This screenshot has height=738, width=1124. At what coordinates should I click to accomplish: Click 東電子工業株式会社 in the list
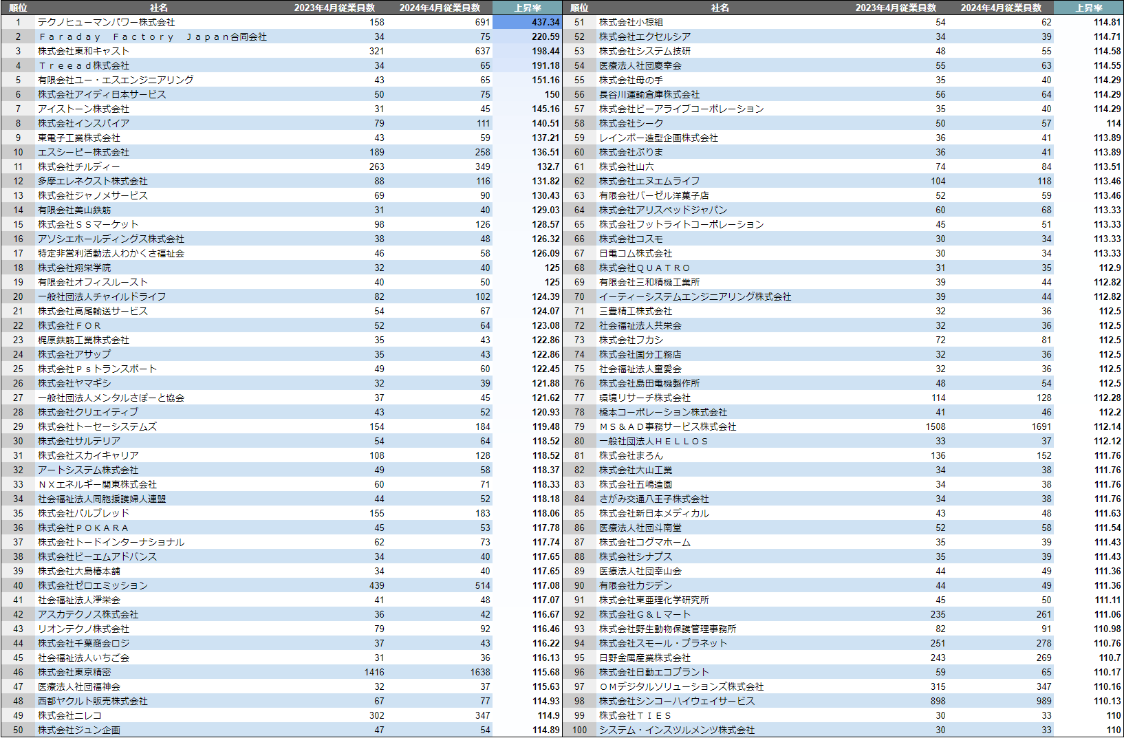point(79,138)
